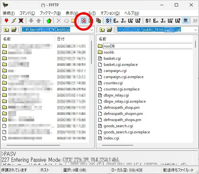Select EUC in the local kanji code group
Image resolution: width=199 pixels, height=174 pixels.
pos(116,21)
